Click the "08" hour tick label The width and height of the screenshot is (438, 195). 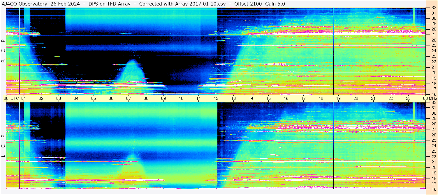click(146, 98)
